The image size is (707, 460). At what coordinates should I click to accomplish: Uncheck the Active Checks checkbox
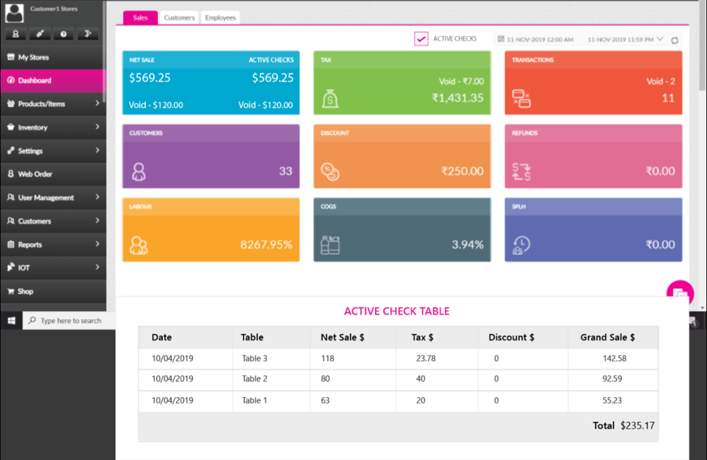coord(421,39)
